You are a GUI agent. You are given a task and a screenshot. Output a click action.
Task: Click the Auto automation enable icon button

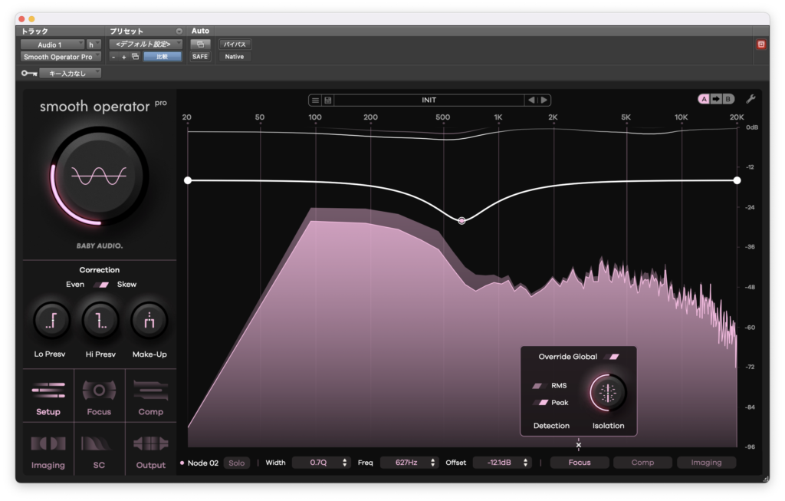(x=200, y=44)
